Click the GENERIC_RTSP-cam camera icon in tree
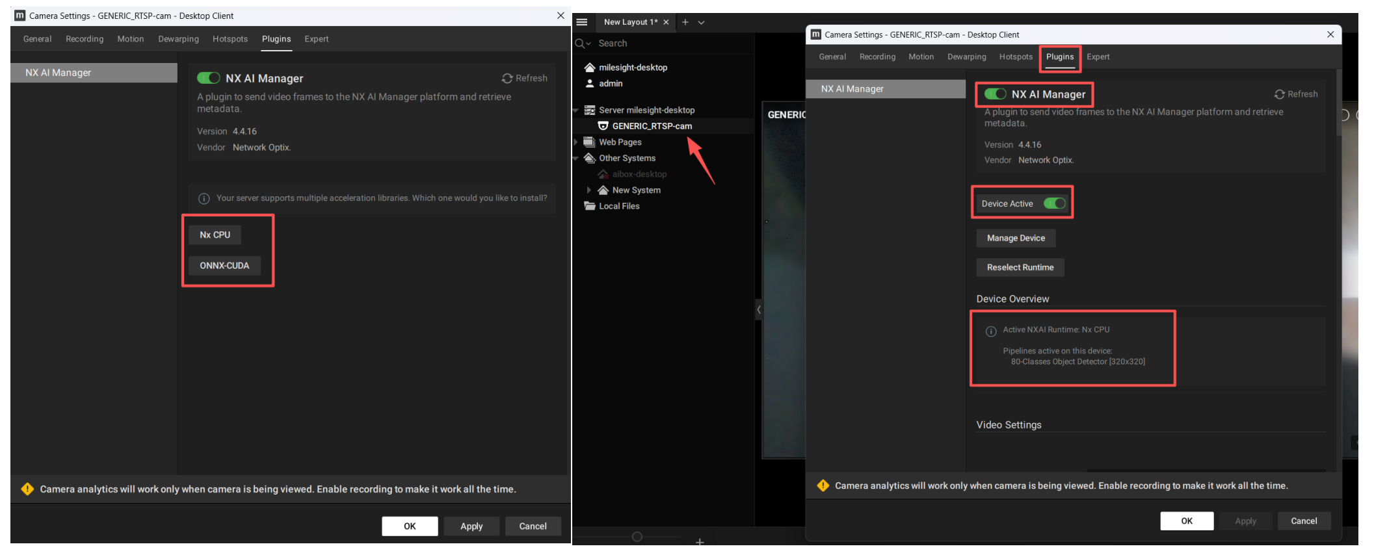This screenshot has width=1374, height=555. click(603, 126)
